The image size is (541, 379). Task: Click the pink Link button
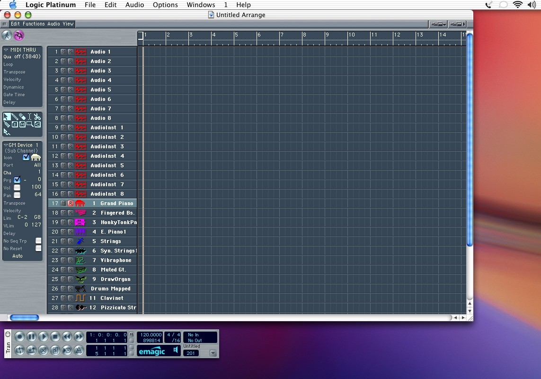[18, 36]
